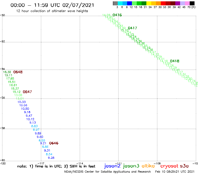Click the -114 longitude axis label
The image size is (198, 174).
click(x=80, y=163)
